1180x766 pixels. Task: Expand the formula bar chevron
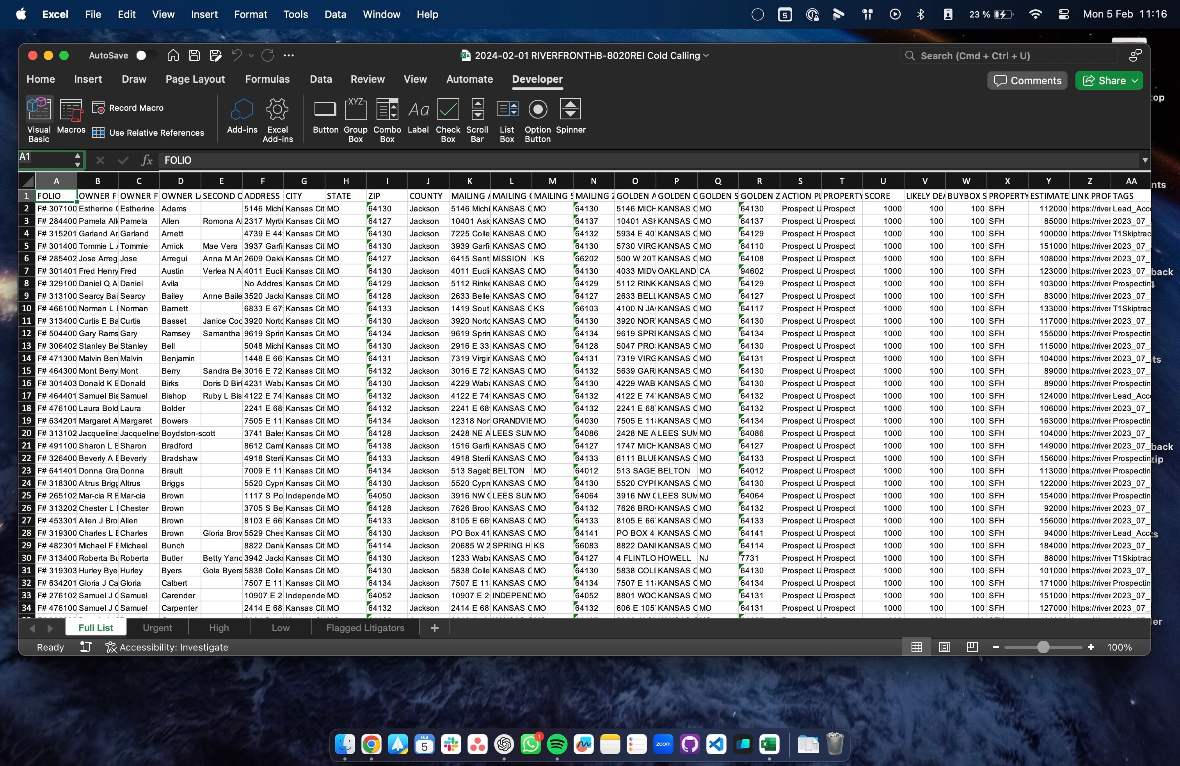pos(1145,160)
